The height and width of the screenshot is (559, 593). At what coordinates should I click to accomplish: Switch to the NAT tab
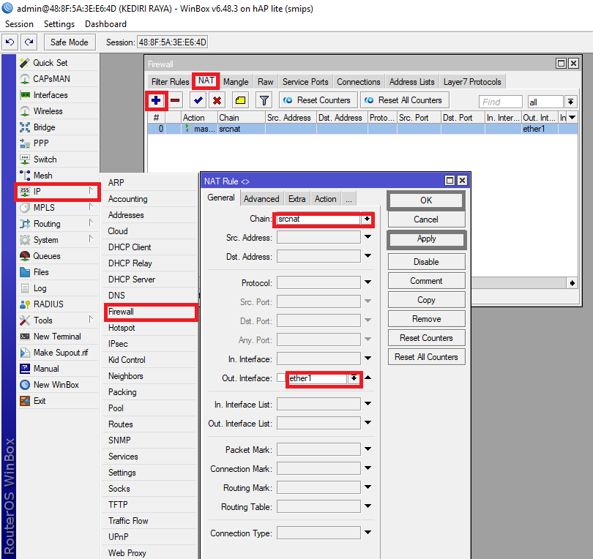coord(206,81)
